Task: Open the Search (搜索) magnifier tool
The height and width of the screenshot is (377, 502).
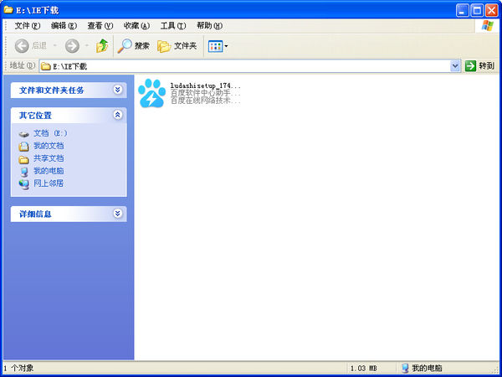Action: [134, 46]
